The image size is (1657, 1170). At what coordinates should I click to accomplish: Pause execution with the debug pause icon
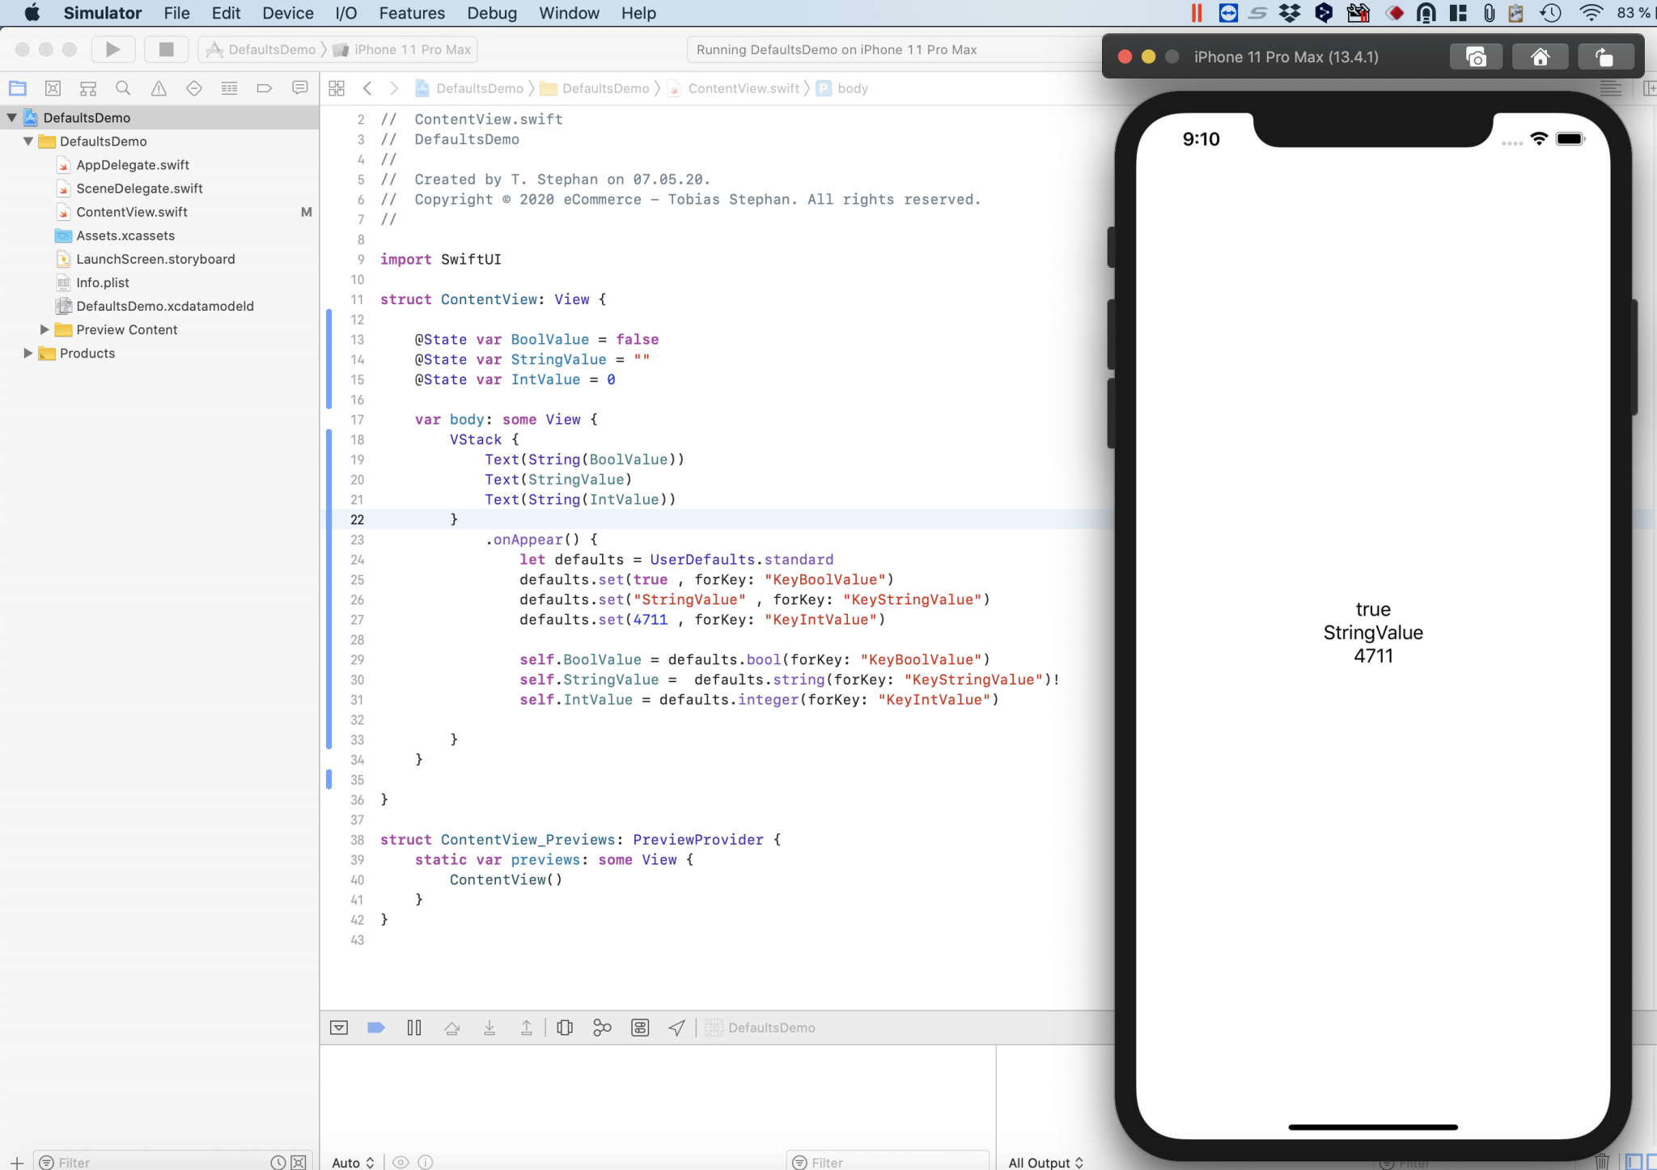tap(413, 1028)
